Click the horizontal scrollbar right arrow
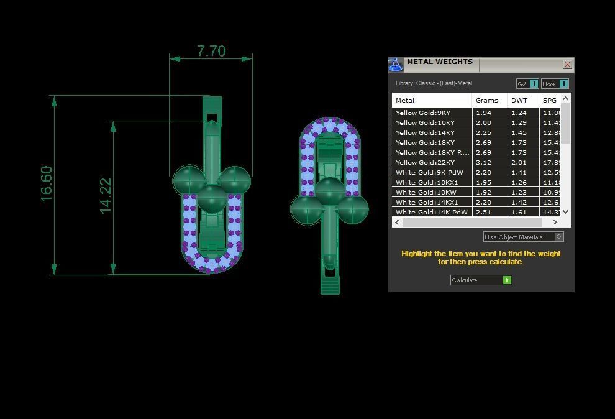615x419 pixels. point(555,222)
